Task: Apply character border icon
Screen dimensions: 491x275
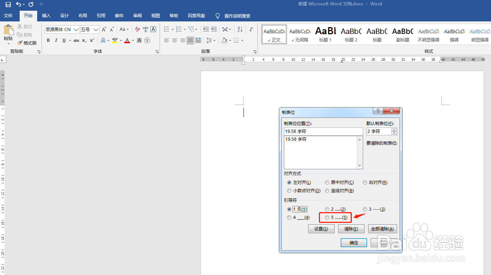Action: [153, 29]
